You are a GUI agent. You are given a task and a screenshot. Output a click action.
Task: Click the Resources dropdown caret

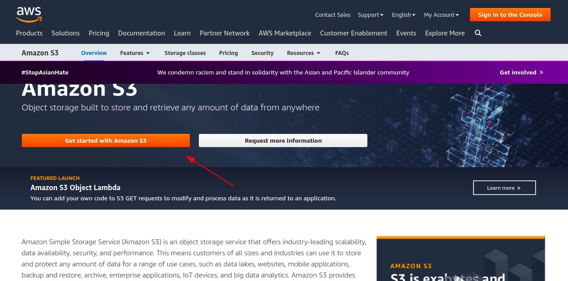318,53
